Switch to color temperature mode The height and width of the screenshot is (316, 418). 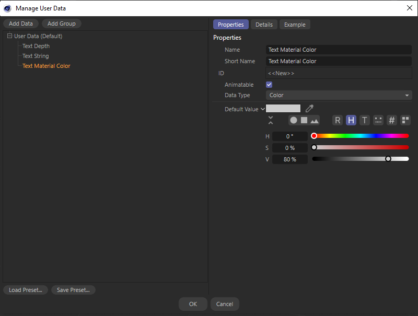(x=364, y=120)
